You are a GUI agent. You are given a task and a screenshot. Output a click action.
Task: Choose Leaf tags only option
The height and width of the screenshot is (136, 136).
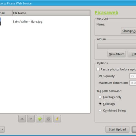(x=100, y=97)
